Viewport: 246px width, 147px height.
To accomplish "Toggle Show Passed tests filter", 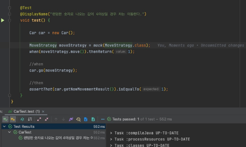I will point(5,119).
